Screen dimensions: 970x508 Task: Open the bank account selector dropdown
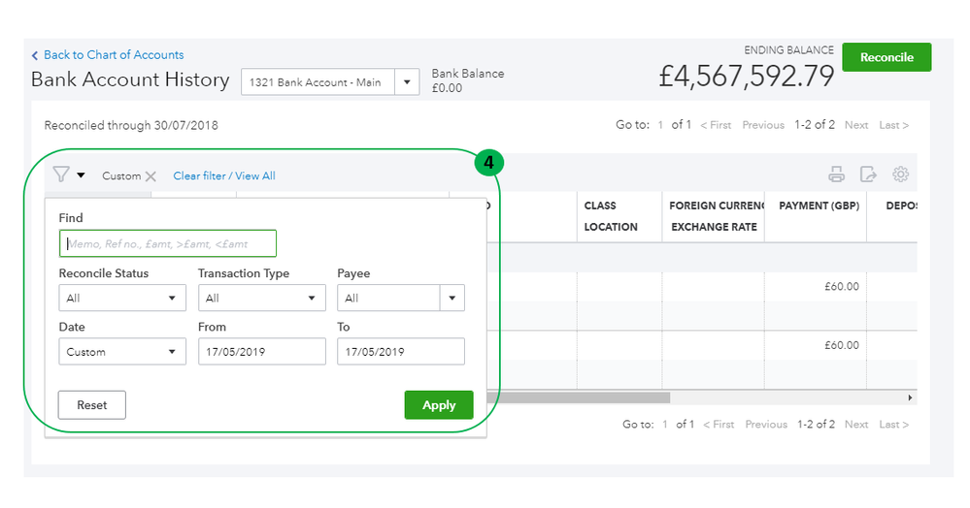(407, 82)
